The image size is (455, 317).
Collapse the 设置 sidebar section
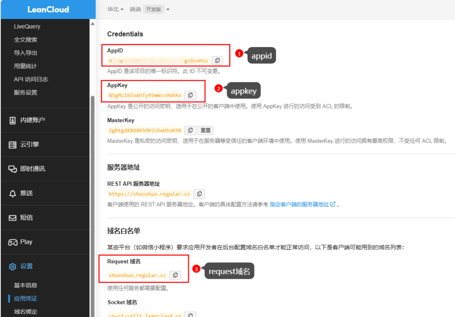[26, 266]
